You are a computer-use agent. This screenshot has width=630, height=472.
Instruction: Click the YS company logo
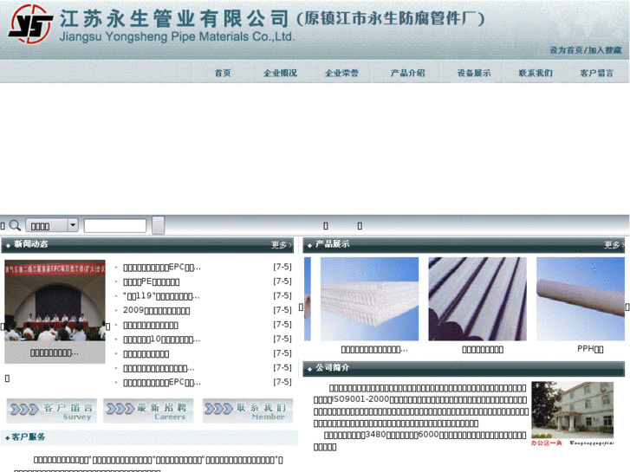30,24
